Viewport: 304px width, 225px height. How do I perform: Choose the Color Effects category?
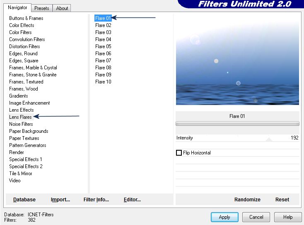point(22,25)
